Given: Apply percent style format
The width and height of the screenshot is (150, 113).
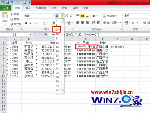Looking at the screenshot, I should pos(133,23).
